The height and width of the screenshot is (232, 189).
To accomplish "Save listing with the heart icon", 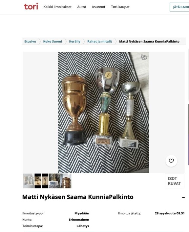I will pos(171,161).
